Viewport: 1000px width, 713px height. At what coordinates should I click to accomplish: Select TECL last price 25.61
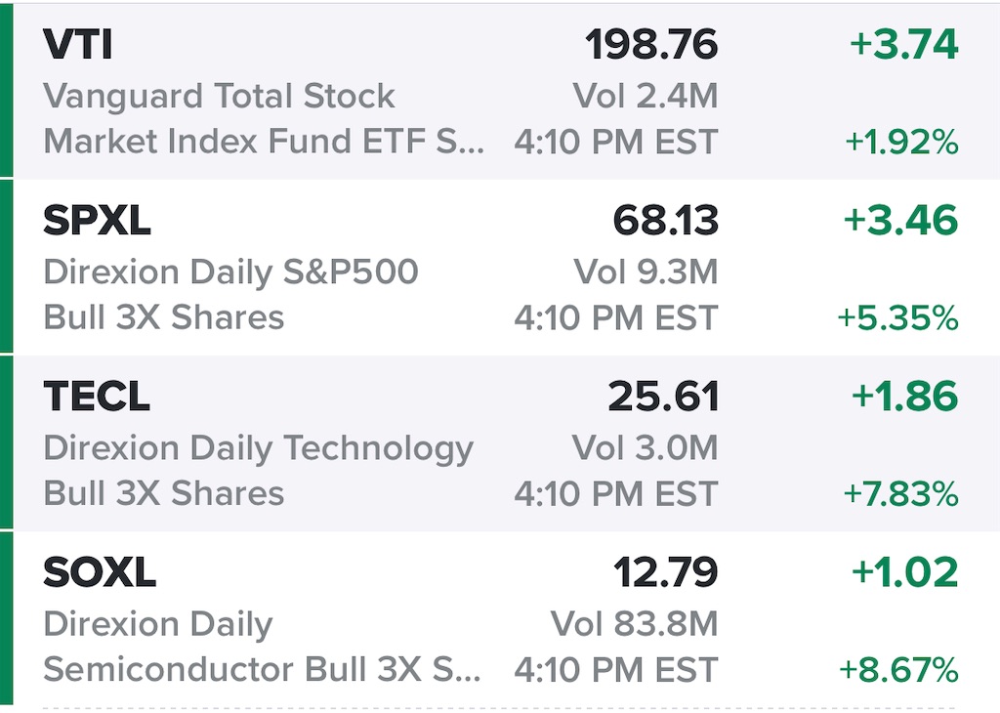pos(663,398)
